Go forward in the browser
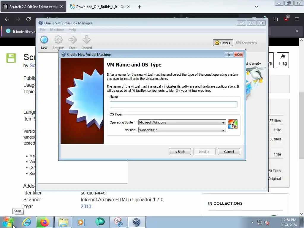The height and width of the screenshot is (228, 304). click(x=18, y=19)
